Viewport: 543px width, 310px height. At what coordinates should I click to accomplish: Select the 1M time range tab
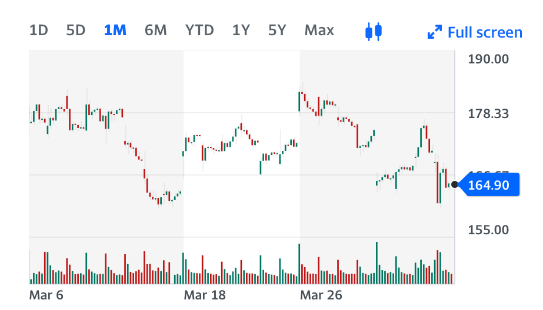(115, 31)
